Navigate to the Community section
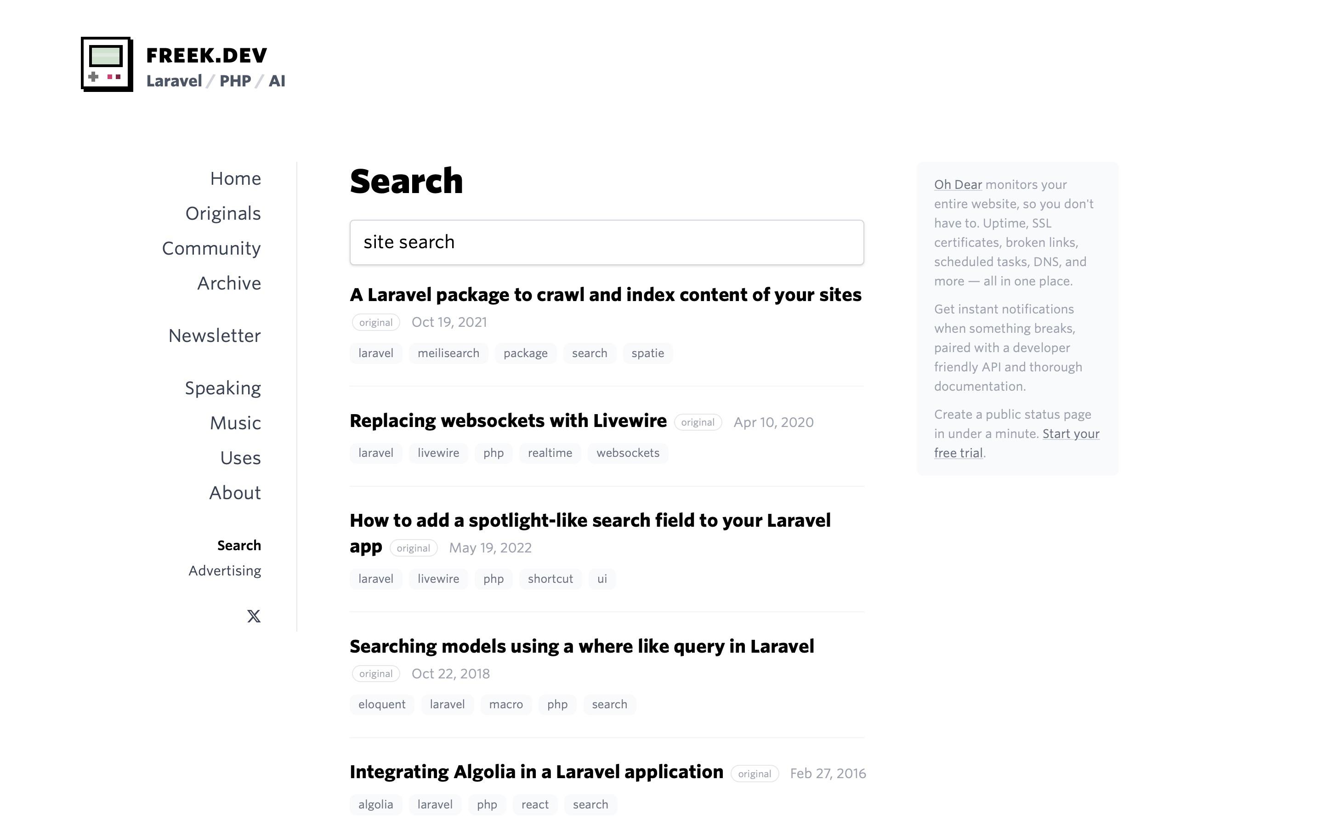1339x831 pixels. [211, 248]
